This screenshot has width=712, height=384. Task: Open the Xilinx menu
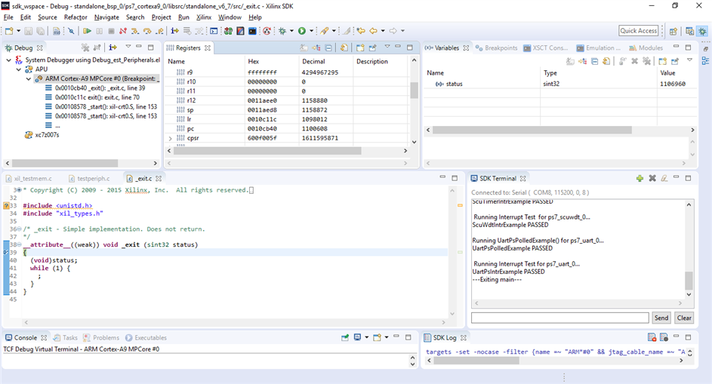tap(204, 17)
